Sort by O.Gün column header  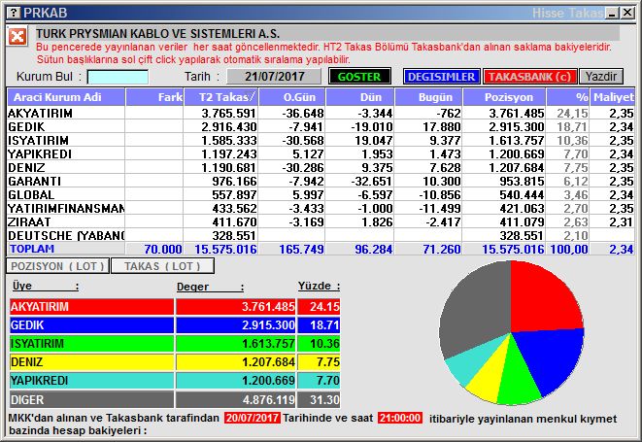292,97
